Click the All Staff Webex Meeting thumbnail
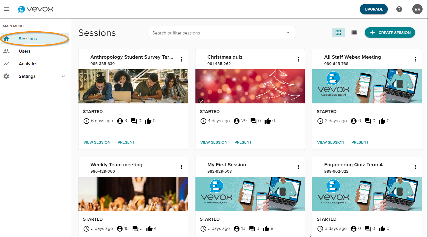The width and height of the screenshot is (428, 237). tap(367, 86)
